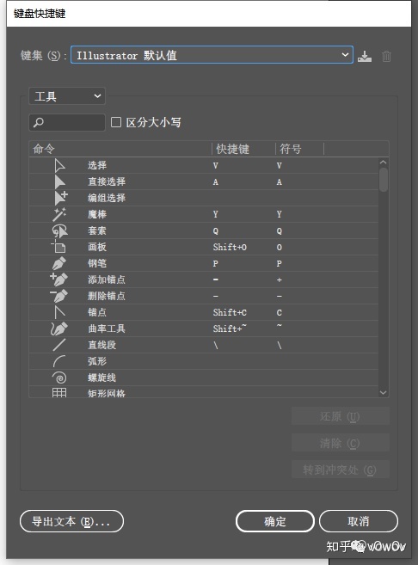The width and height of the screenshot is (418, 565).
Task: Toggle the 区分大小写 checkbox
Action: tap(116, 122)
